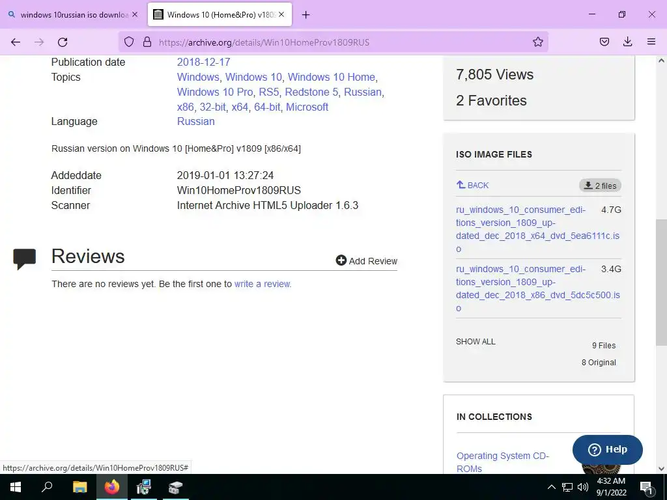The width and height of the screenshot is (667, 500).
Task: Open the RS5 topic link
Action: click(269, 92)
